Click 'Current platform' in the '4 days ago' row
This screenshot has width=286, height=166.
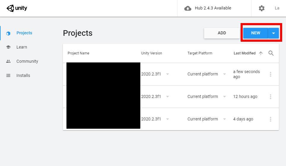(203, 119)
